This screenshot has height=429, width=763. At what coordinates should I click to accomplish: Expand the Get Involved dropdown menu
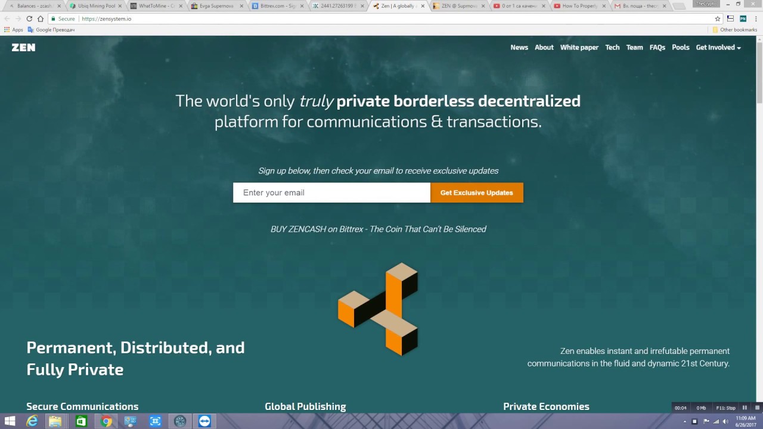(x=718, y=48)
